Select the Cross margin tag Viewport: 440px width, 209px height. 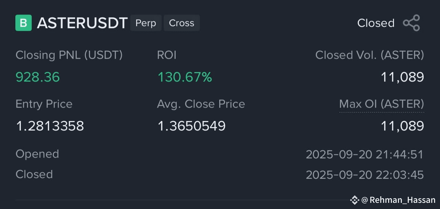point(181,23)
